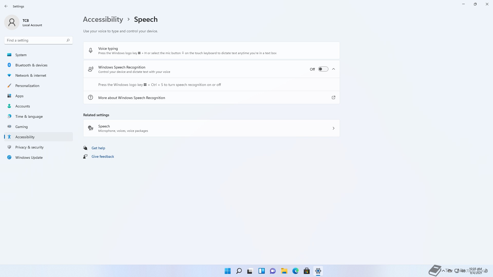Click the Personalization paintbrush icon
The width and height of the screenshot is (493, 277).
9,86
